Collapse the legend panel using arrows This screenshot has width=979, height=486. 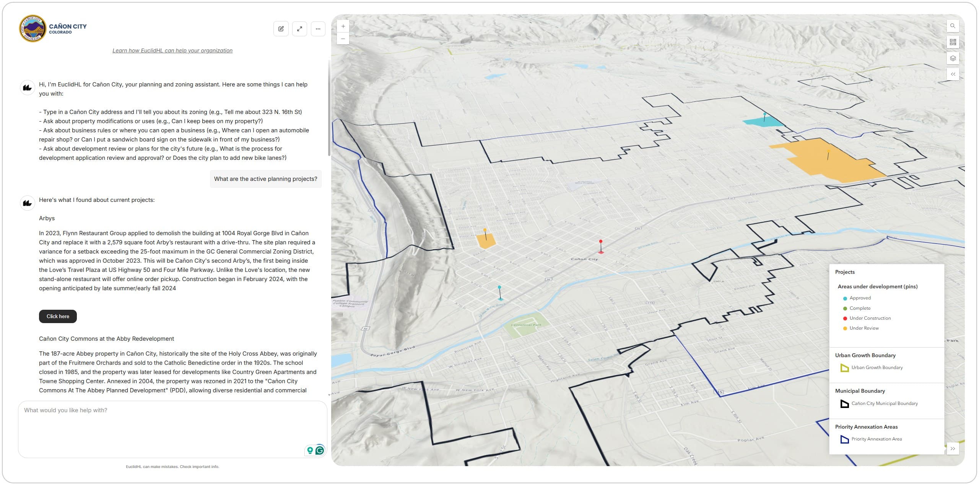[953, 449]
